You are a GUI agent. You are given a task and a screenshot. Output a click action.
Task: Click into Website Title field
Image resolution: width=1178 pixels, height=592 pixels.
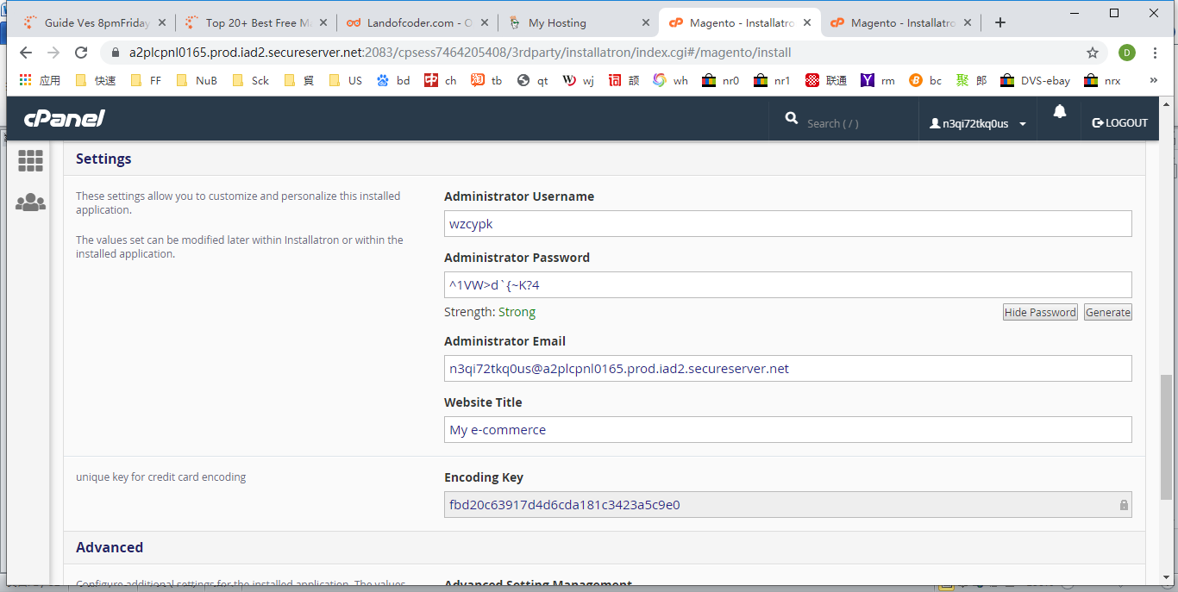pos(788,429)
